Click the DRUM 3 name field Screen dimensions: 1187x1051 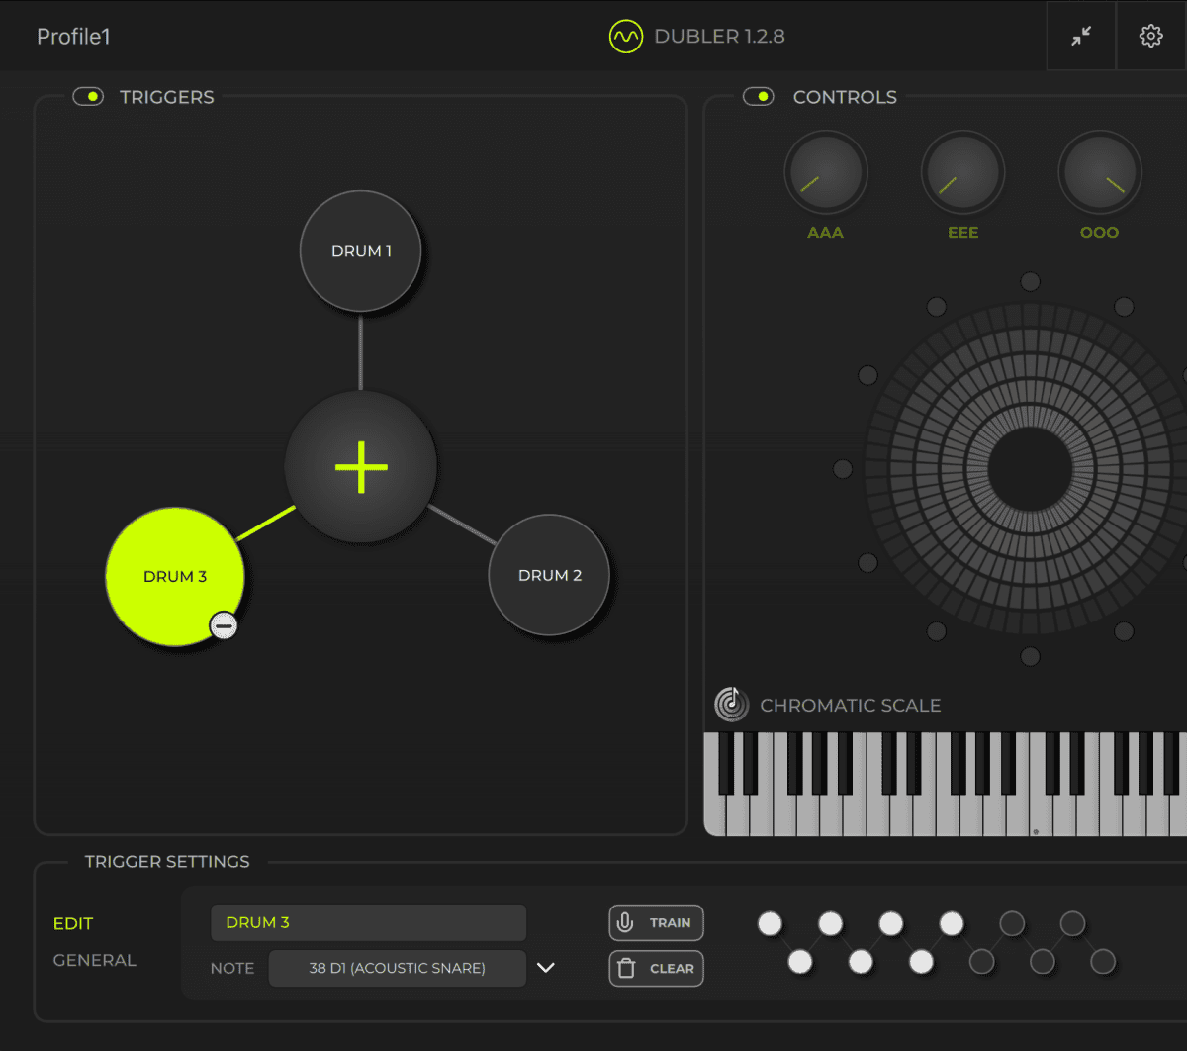click(368, 922)
